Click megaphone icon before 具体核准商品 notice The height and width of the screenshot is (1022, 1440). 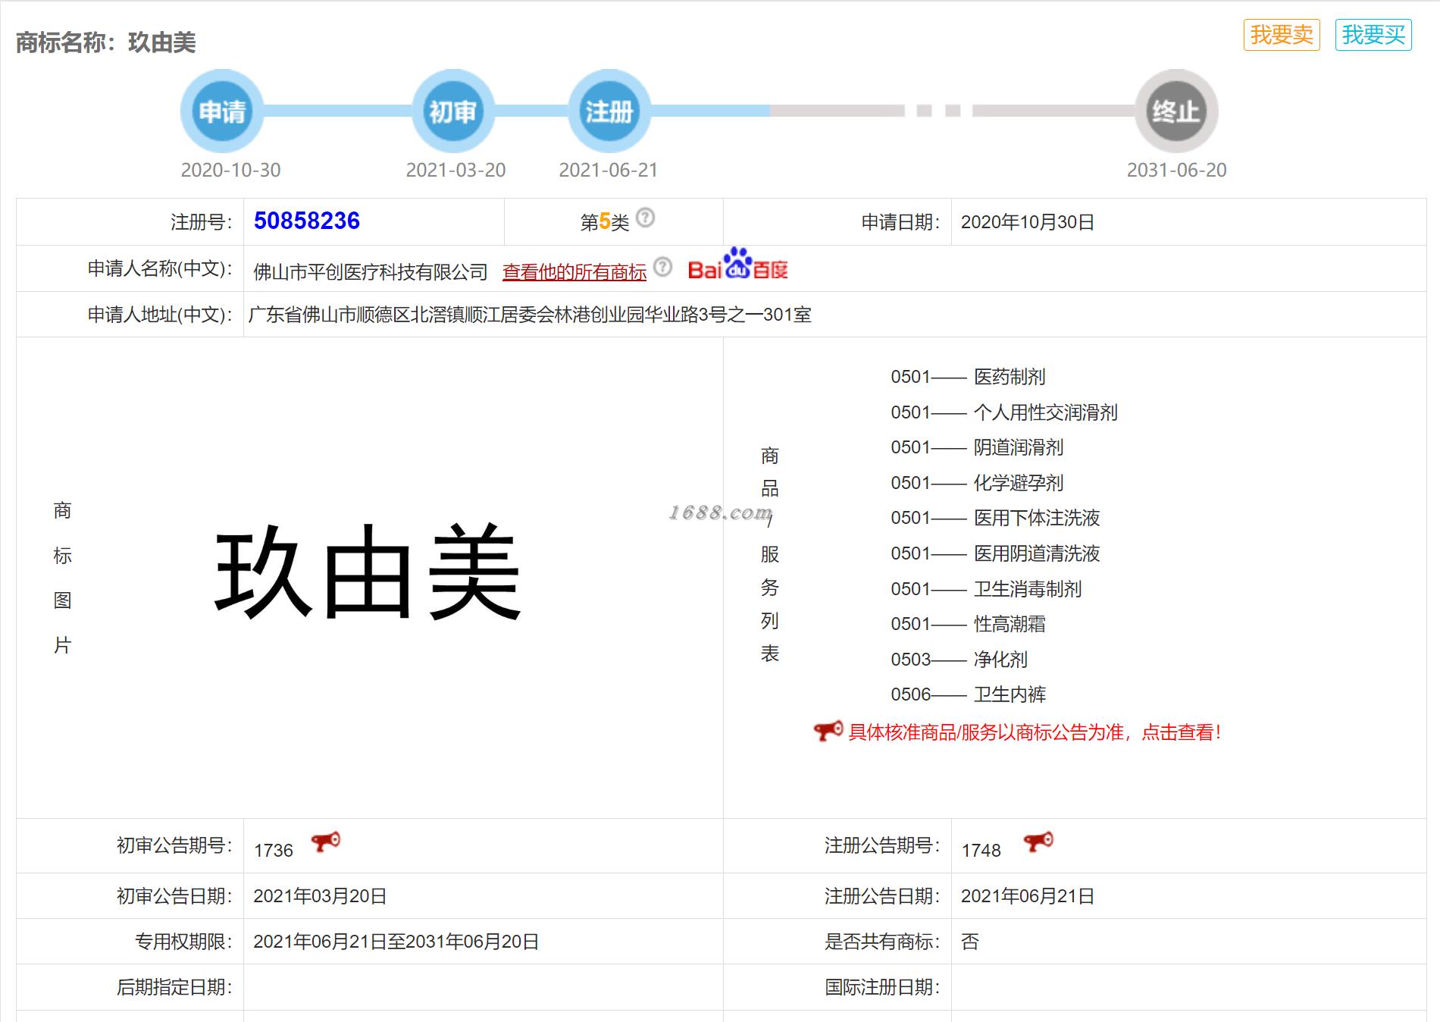point(828,731)
